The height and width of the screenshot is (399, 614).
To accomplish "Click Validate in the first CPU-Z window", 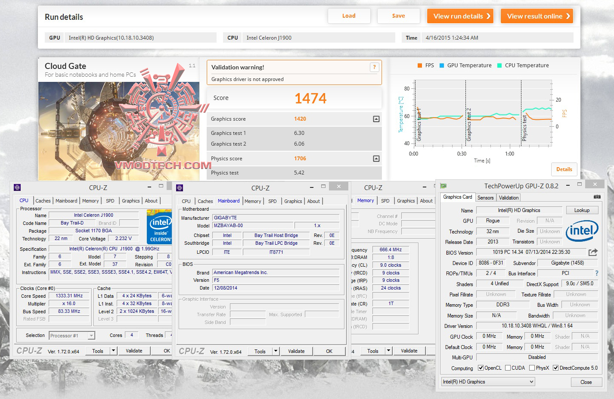I will point(134,351).
